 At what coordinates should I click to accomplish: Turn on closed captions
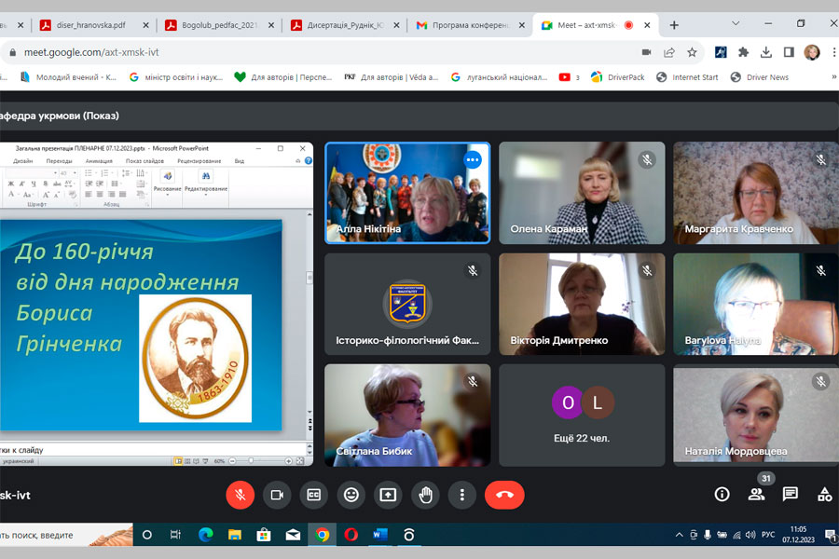[314, 495]
